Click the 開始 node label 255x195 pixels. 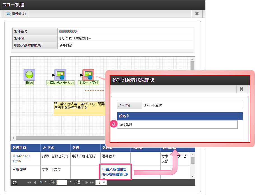[29, 83]
